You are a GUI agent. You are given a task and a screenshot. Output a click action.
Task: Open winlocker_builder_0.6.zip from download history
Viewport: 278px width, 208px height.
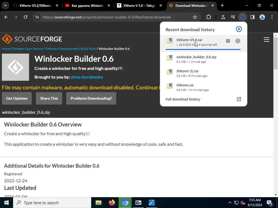204,59
